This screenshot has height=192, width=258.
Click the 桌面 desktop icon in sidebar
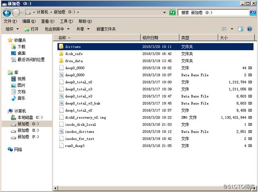13,53
